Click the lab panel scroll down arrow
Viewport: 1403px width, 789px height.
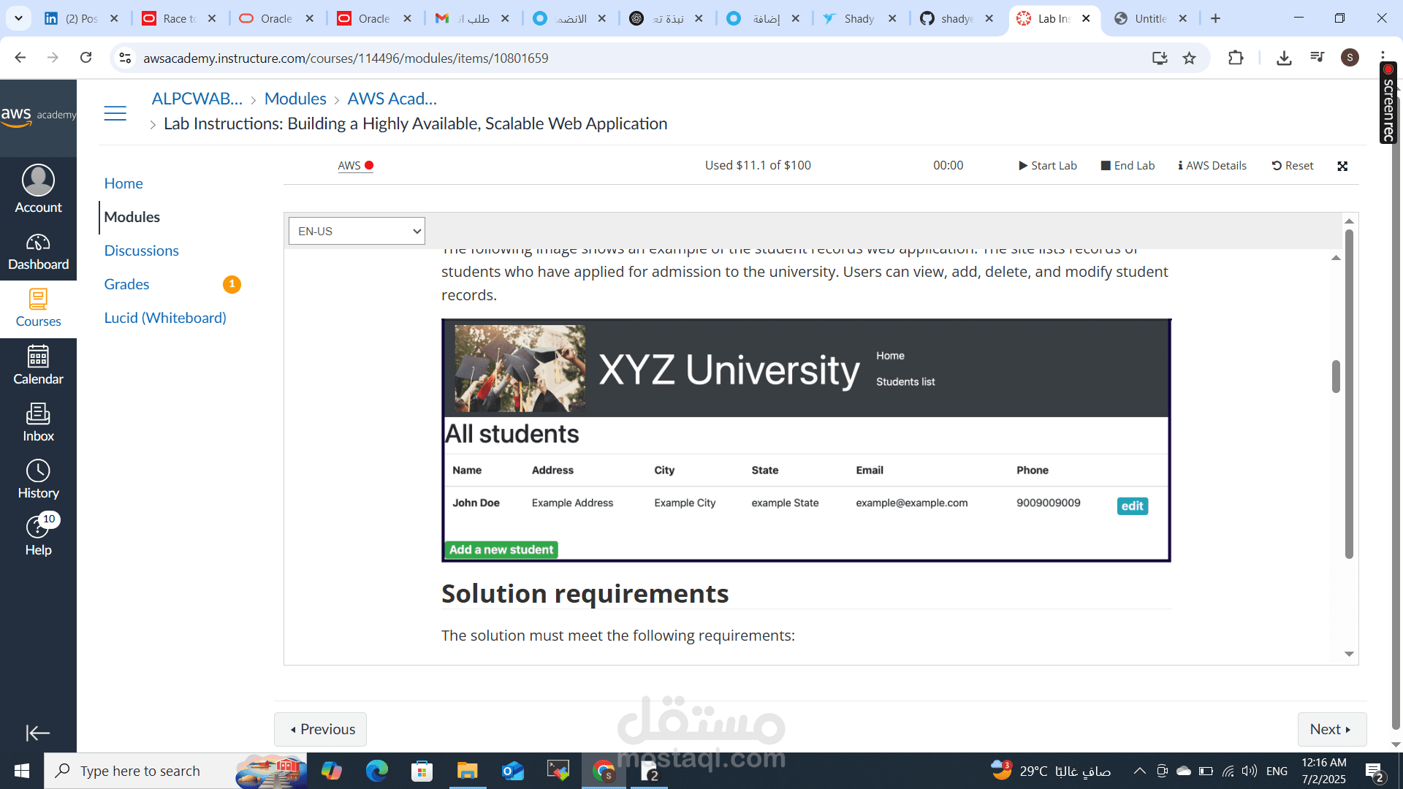(1349, 654)
